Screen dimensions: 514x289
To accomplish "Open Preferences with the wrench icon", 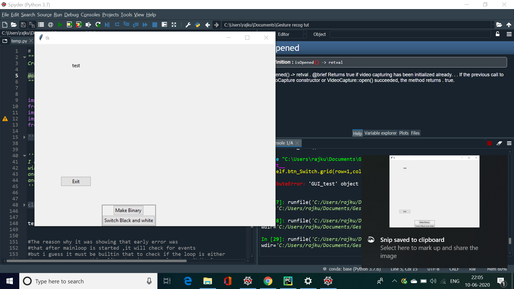I will click(x=188, y=25).
